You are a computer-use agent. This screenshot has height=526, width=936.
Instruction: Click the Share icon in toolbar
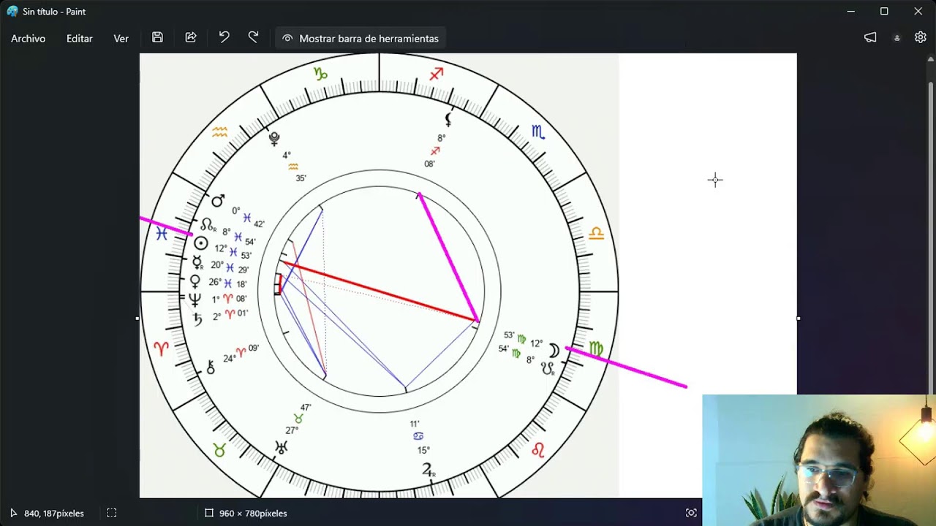pyautogui.click(x=191, y=38)
